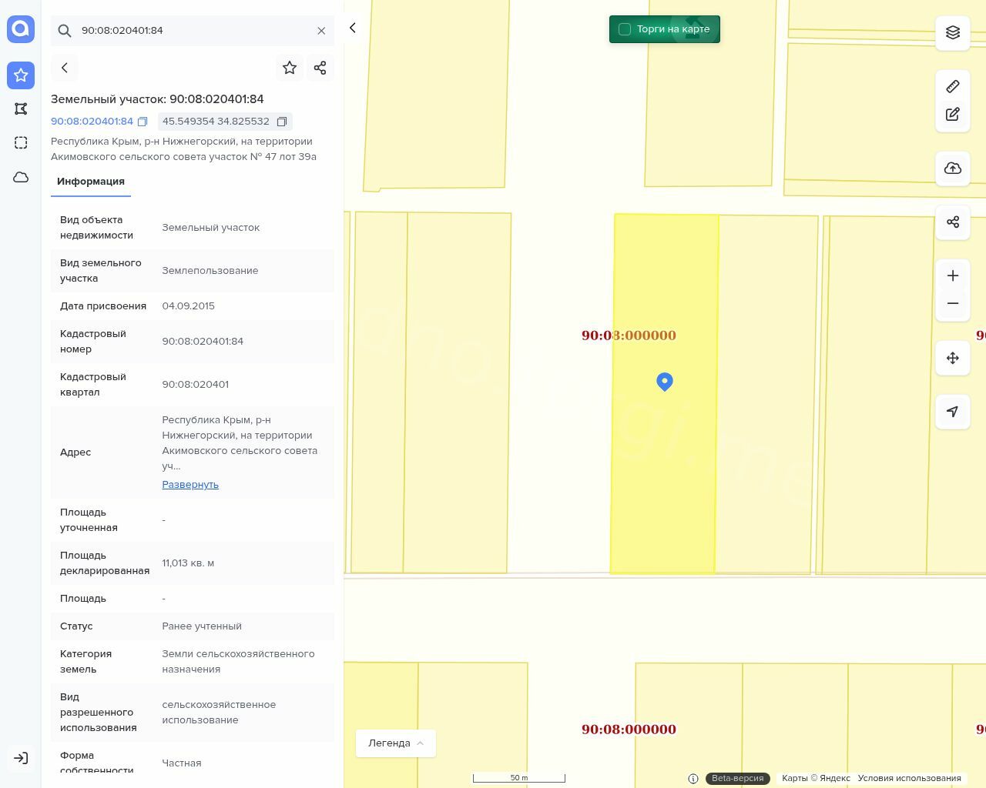The width and height of the screenshot is (986, 788).
Task: Collapse the left information sidebar
Action: tap(353, 28)
